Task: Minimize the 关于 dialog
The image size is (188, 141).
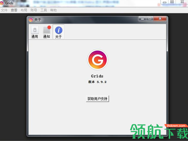Action: click(142, 19)
